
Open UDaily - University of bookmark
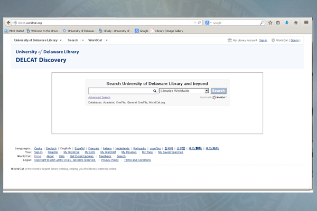116,31
